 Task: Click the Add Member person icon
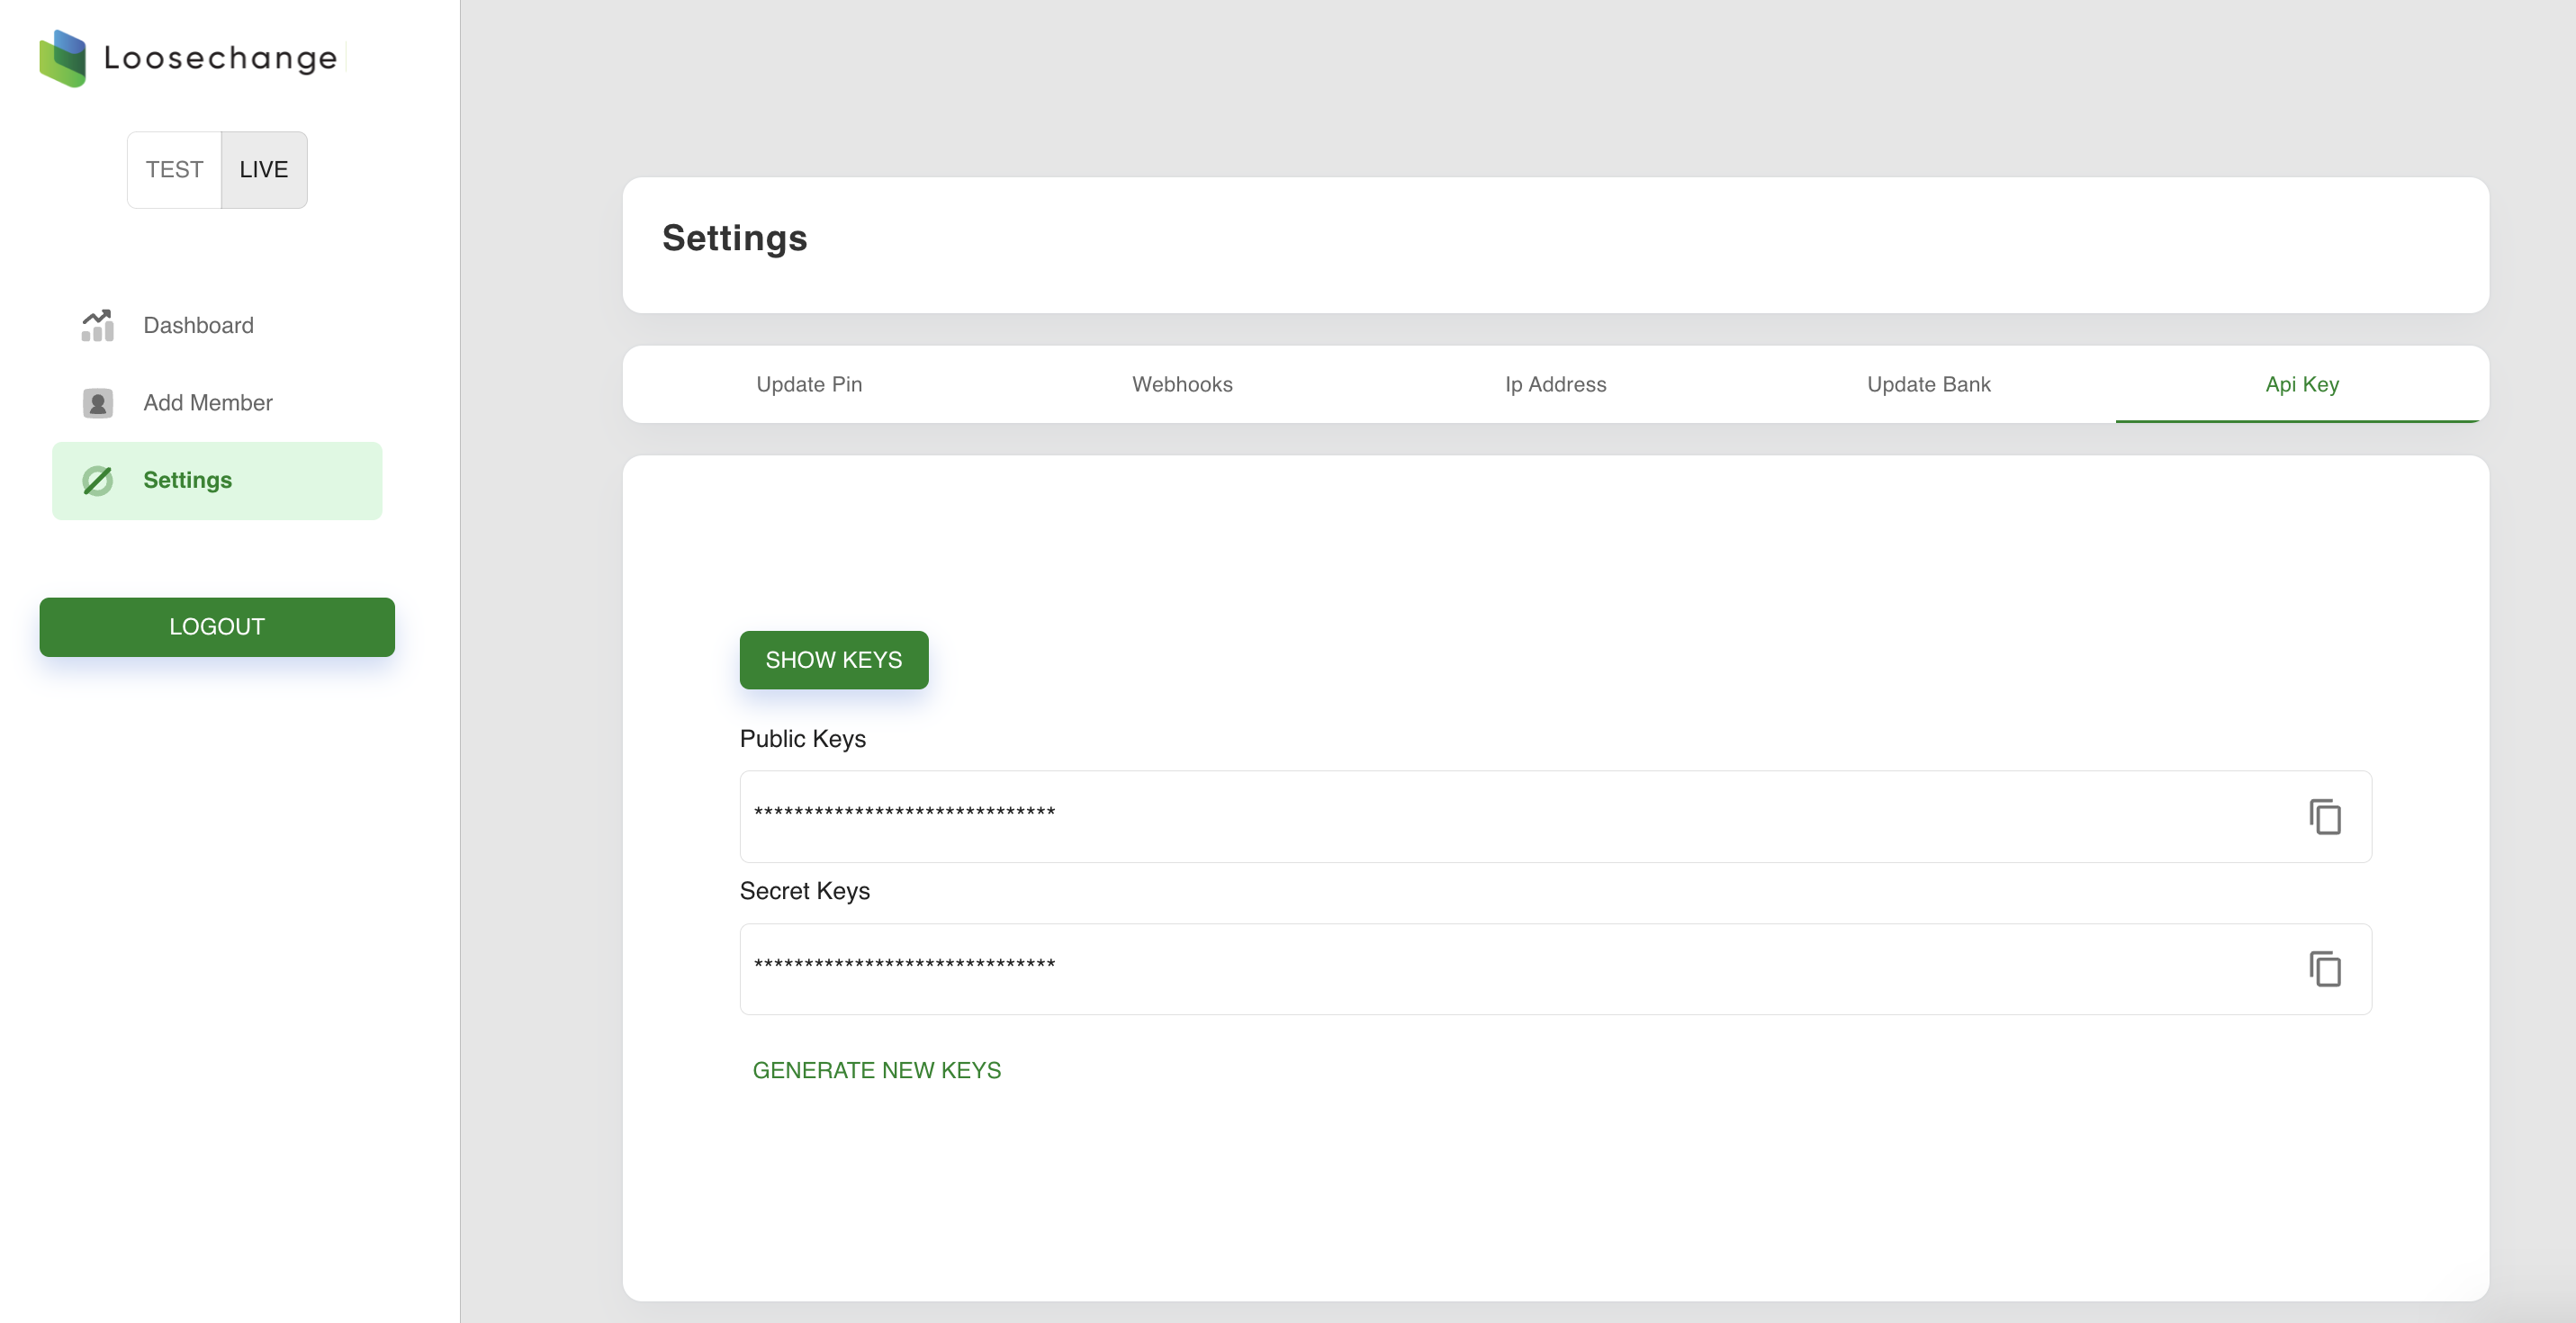[x=97, y=403]
